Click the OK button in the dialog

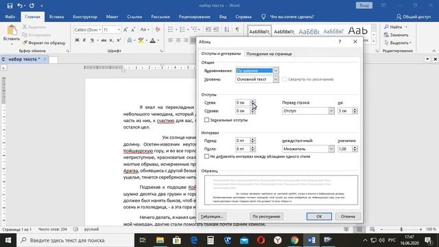[x=319, y=217]
